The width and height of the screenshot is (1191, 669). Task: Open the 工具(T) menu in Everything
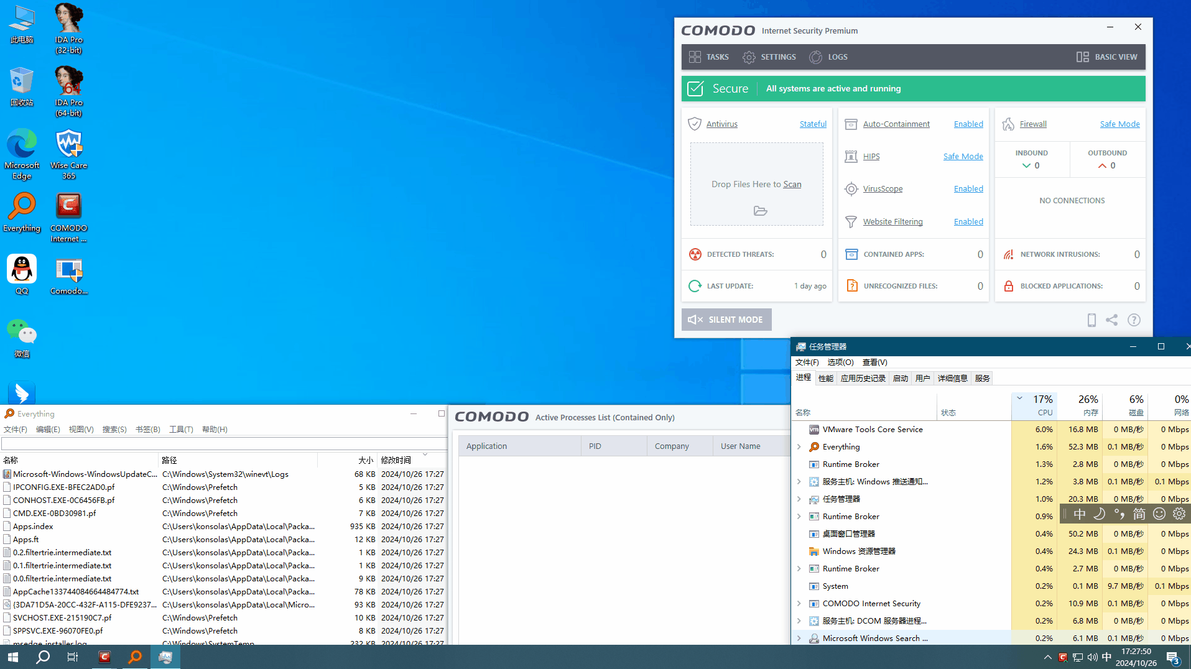tap(181, 430)
